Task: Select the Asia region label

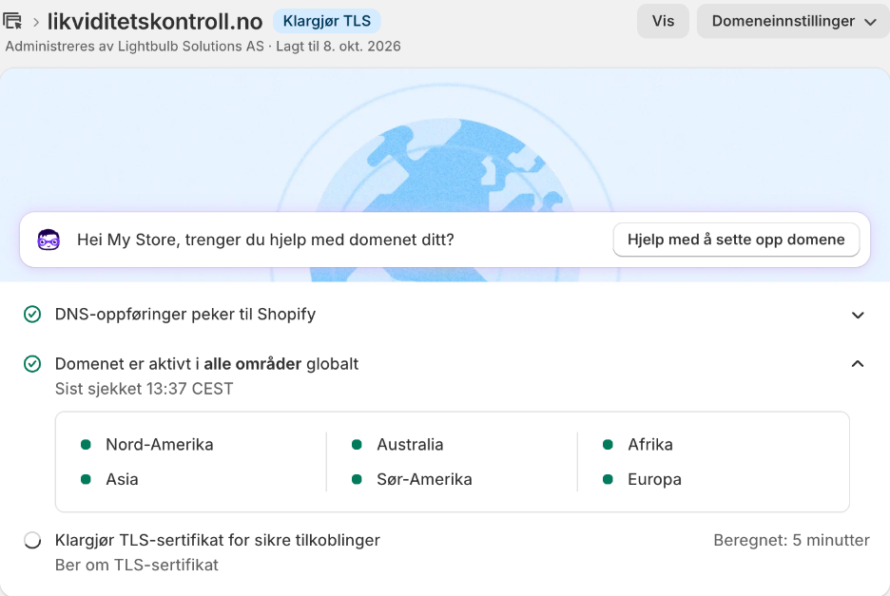Action: (x=122, y=480)
